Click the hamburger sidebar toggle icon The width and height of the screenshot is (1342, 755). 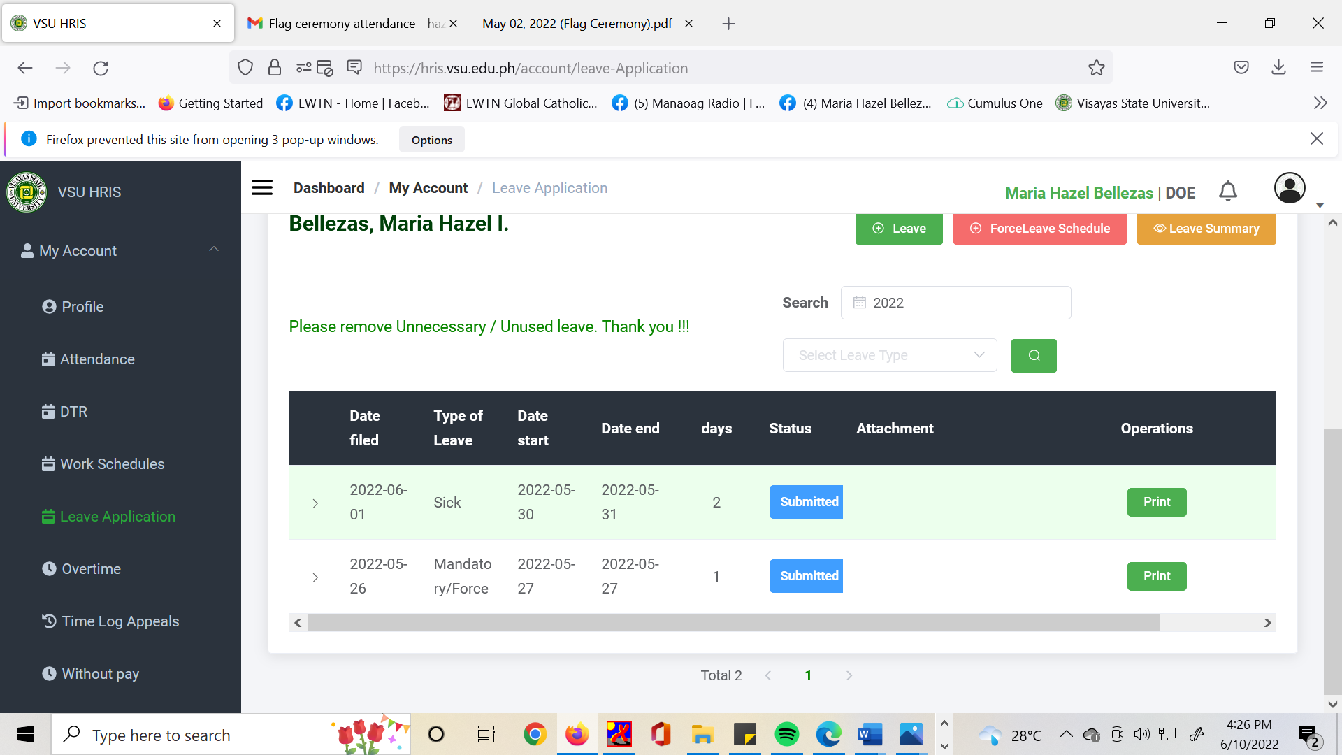tap(262, 187)
